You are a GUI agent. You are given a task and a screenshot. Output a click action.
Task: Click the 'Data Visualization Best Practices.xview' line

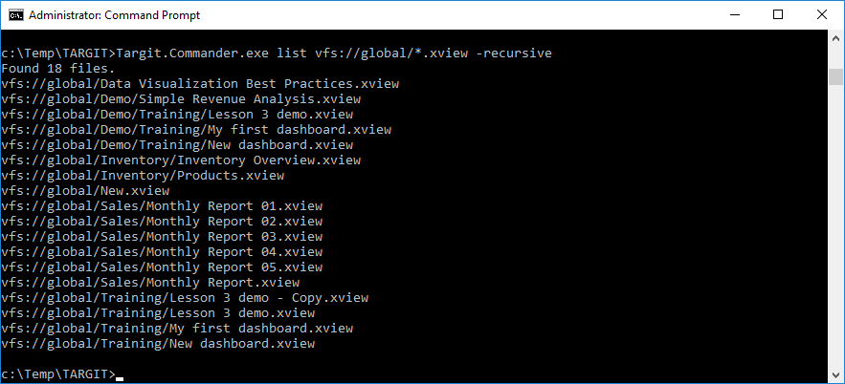pos(200,84)
